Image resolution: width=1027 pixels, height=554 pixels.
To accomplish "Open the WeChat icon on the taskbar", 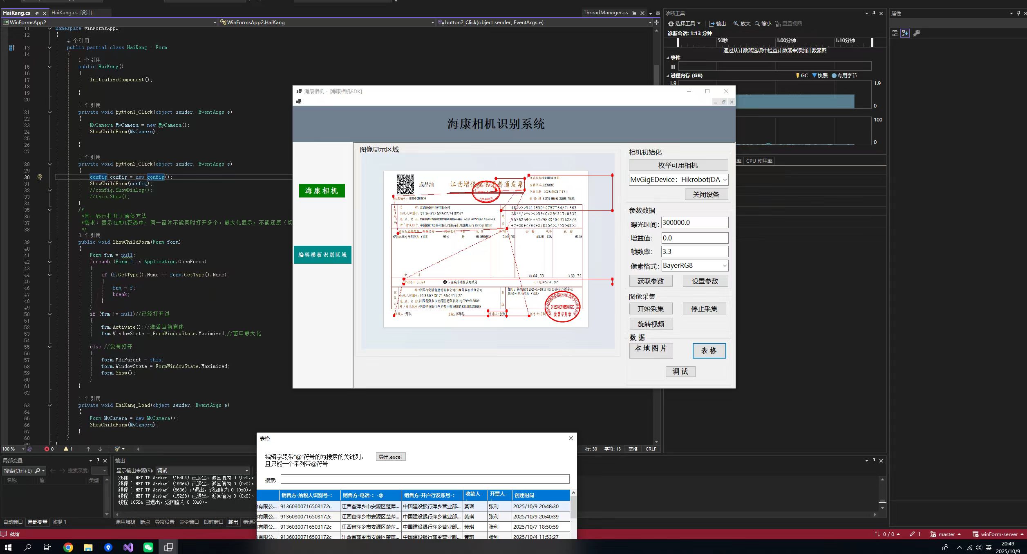I will tap(148, 547).
